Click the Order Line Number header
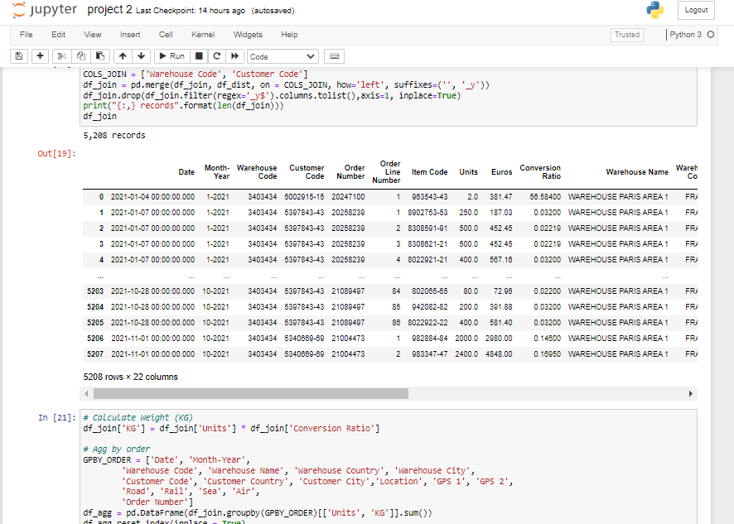 [x=387, y=172]
